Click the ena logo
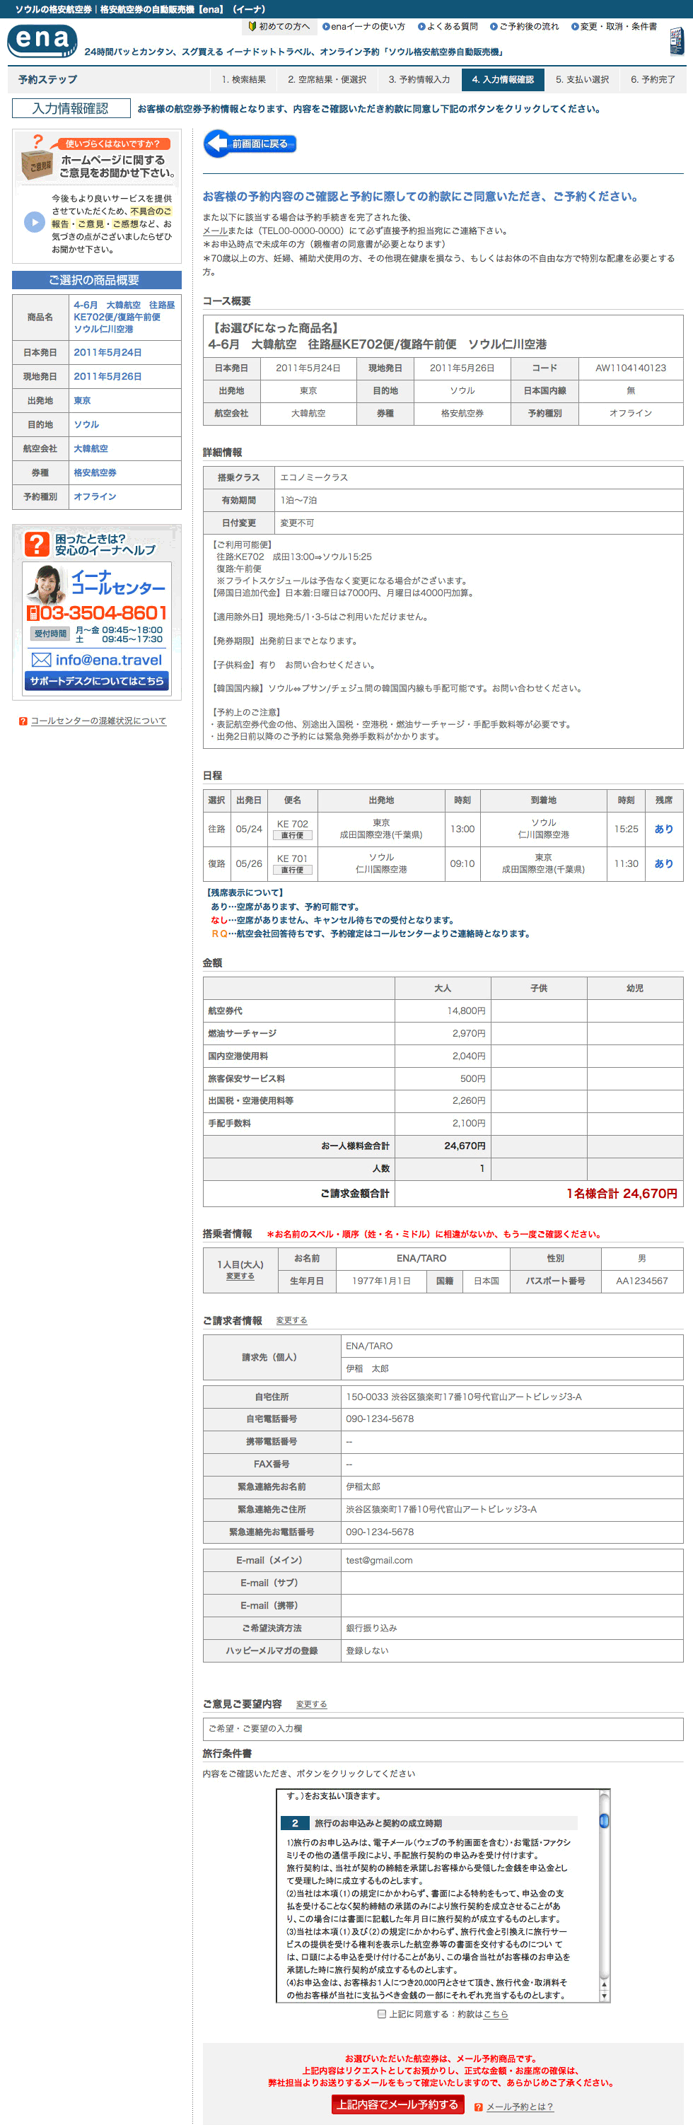This screenshot has height=2125, width=693. point(42,41)
